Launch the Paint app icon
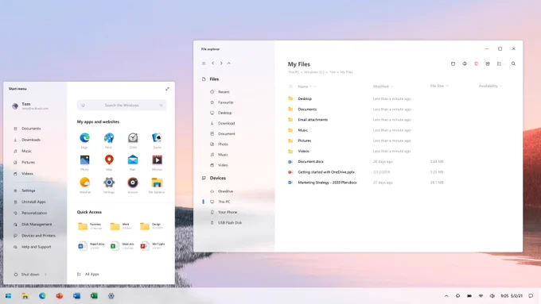This screenshot has height=304, width=541. pyautogui.click(x=109, y=138)
